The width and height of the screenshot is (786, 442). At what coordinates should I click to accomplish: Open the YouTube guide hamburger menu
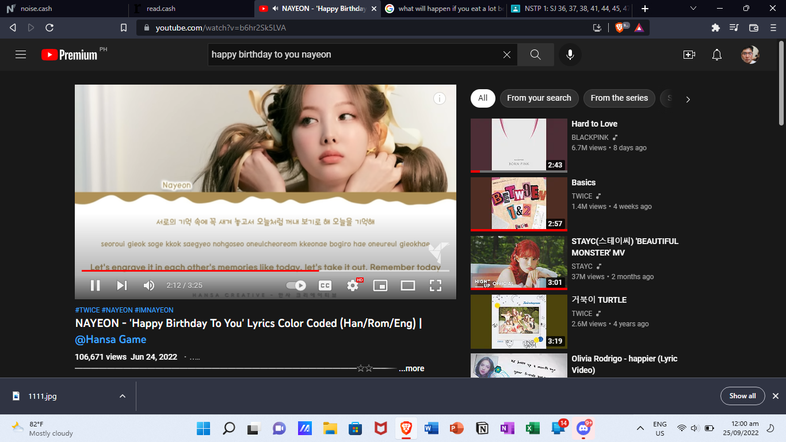(x=21, y=55)
